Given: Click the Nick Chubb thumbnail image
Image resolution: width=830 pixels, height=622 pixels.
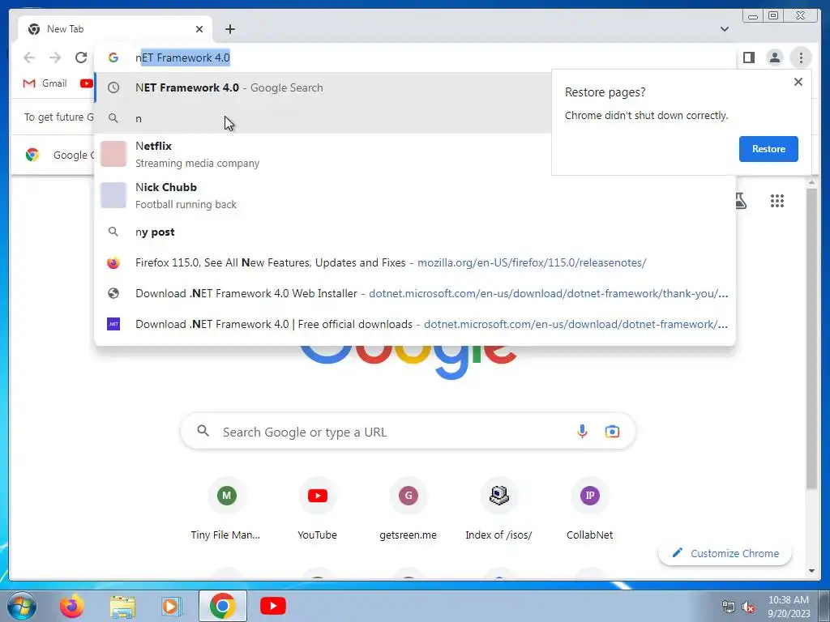Looking at the screenshot, I should click(113, 195).
